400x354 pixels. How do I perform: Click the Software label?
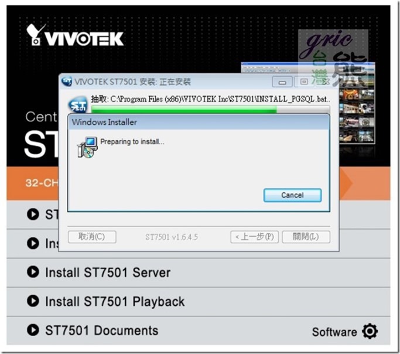point(334,332)
